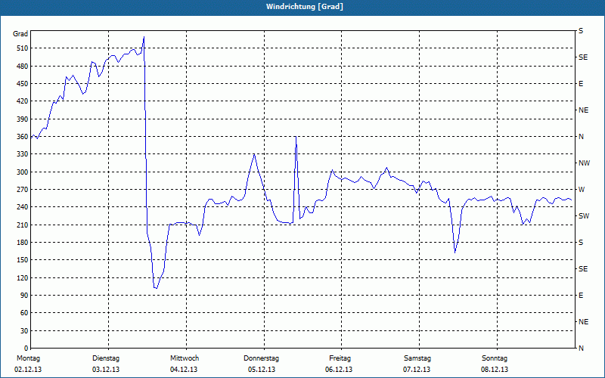Click the Freitag day label

[x=340, y=358]
